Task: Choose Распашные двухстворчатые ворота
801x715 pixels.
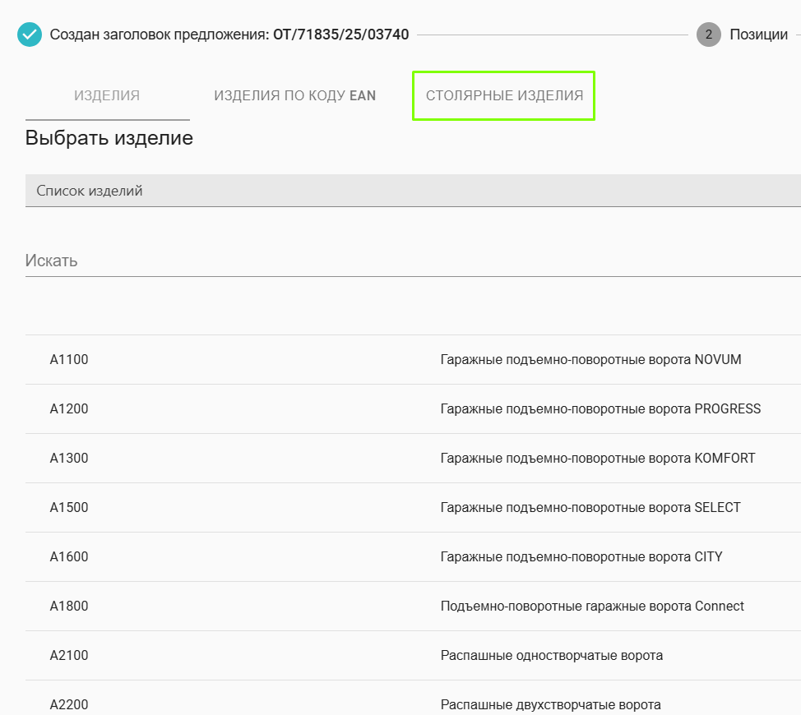Action: pyautogui.click(x=550, y=704)
